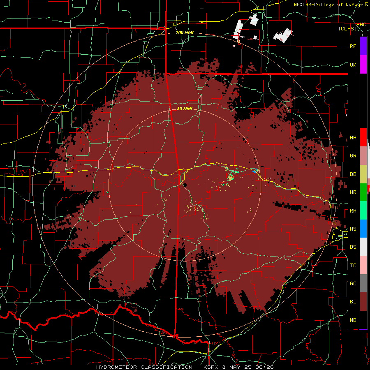Click the GC legend label
Screen dimensions: 370x370
pos(353,284)
